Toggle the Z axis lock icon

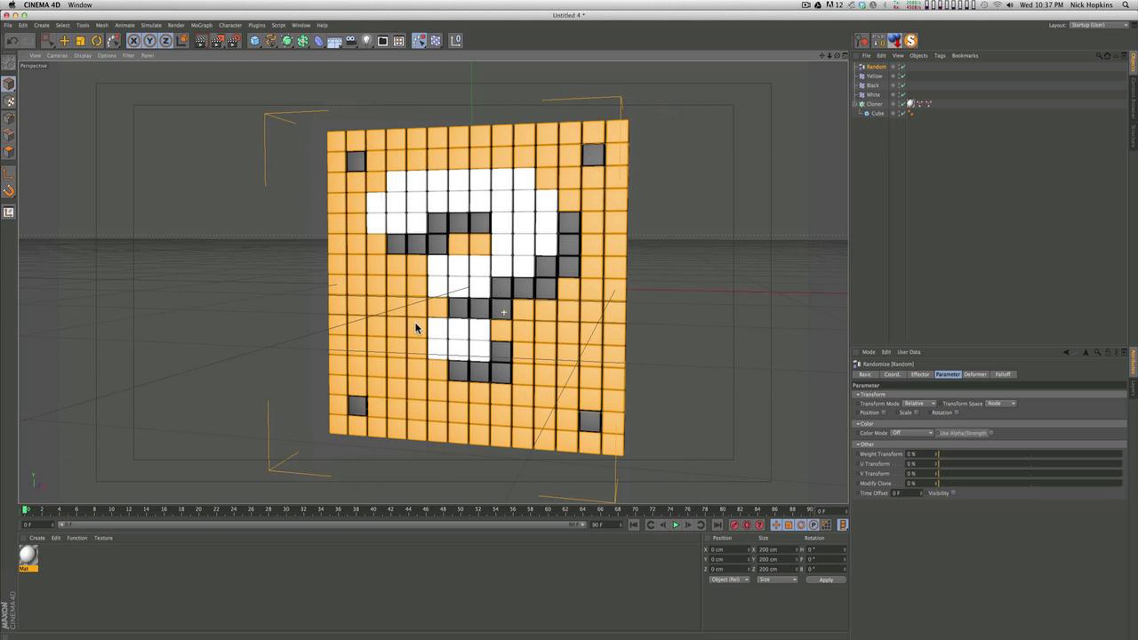(x=165, y=41)
